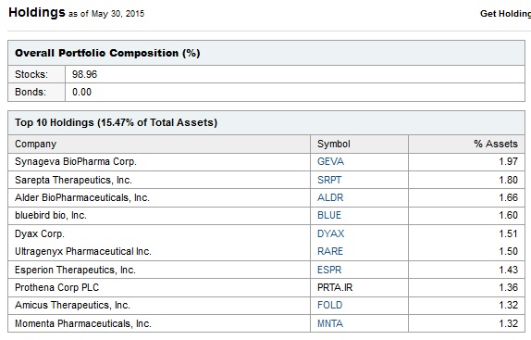
Task: Open the BLUE ticker symbol link
Action: pyautogui.click(x=329, y=215)
